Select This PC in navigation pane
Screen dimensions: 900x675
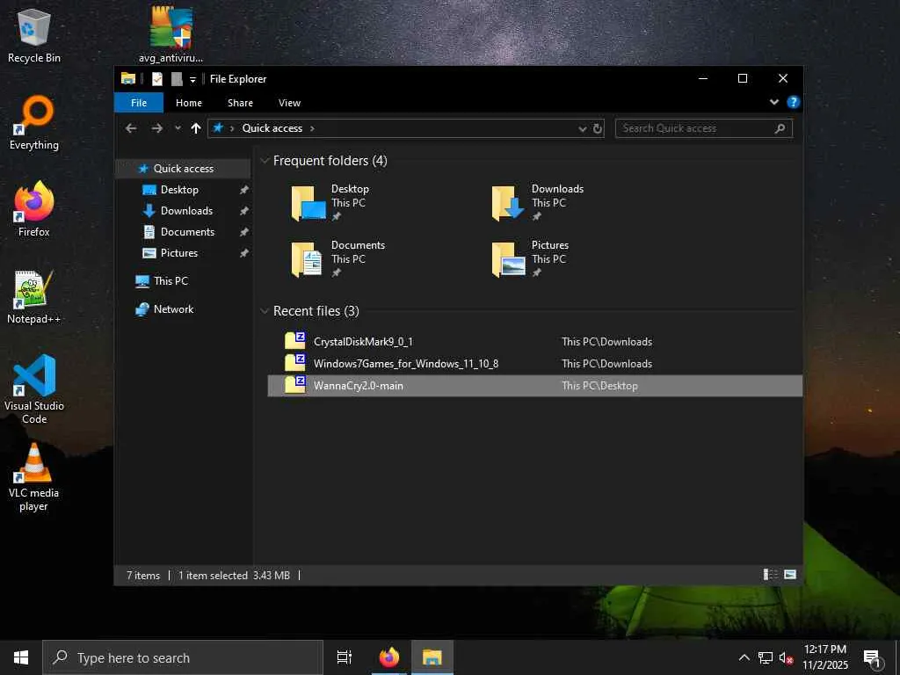click(x=171, y=281)
